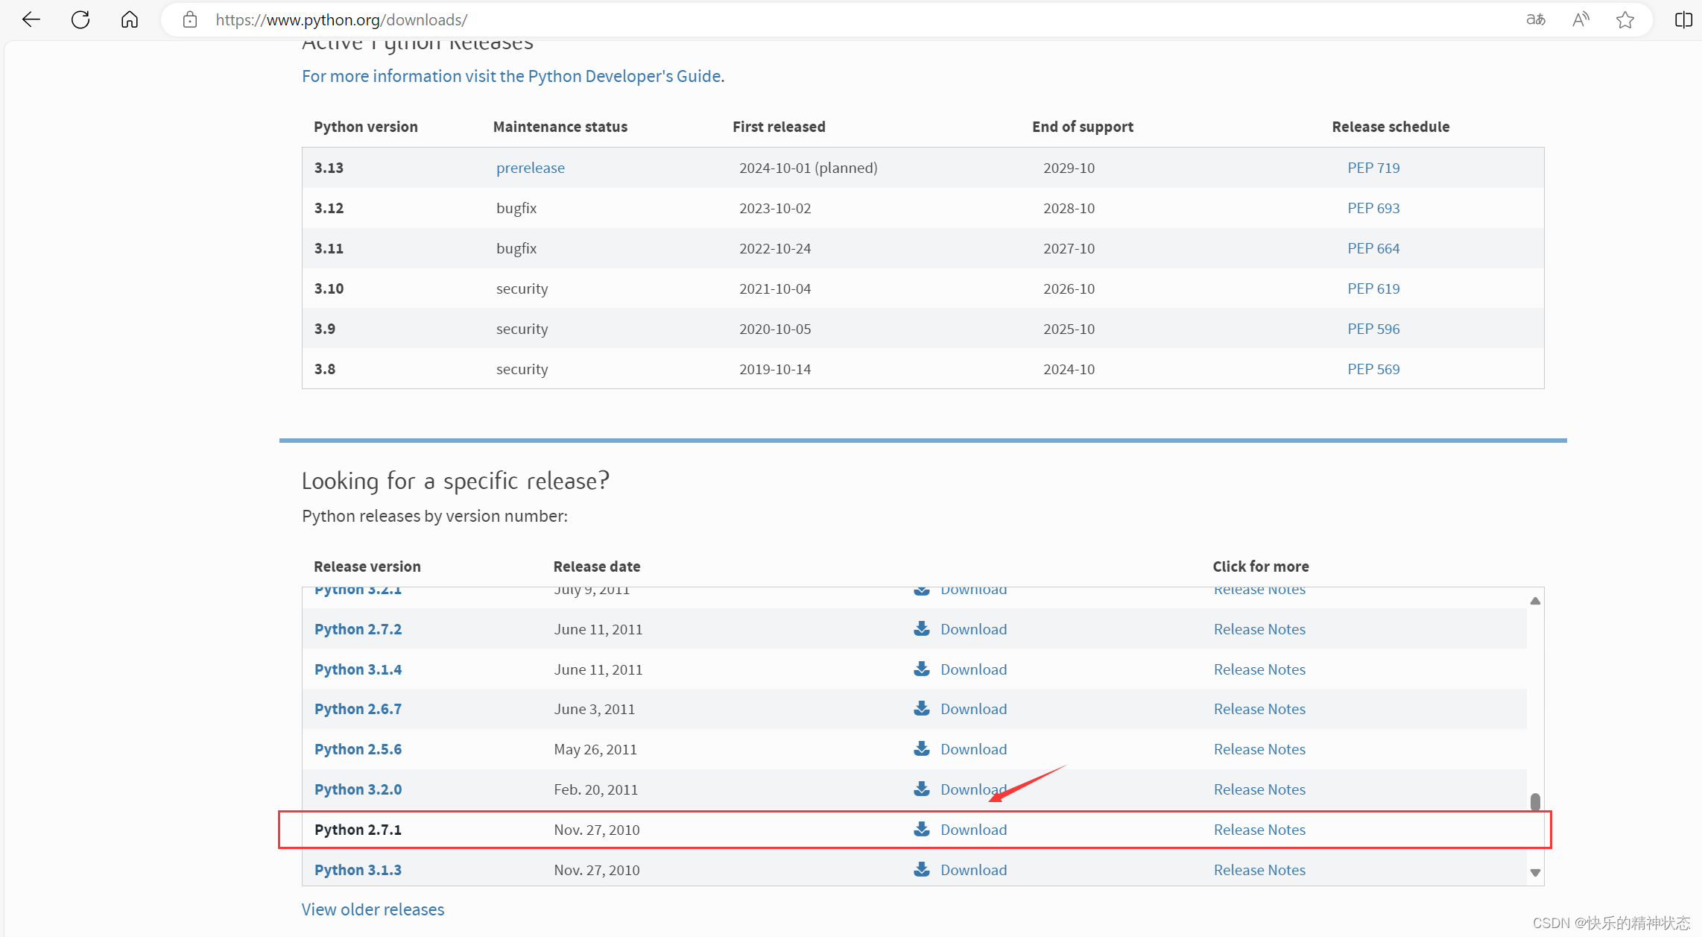Viewport: 1702px width, 937px height.
Task: Click View older releases link
Action: (373, 909)
